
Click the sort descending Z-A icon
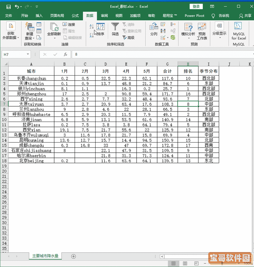tap(91, 35)
